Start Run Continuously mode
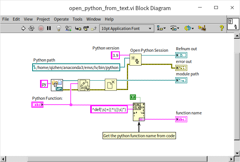 click(32, 28)
